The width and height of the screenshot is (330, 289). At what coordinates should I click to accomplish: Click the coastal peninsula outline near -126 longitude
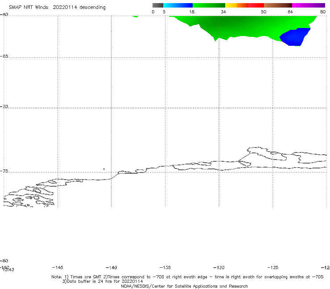point(267,154)
